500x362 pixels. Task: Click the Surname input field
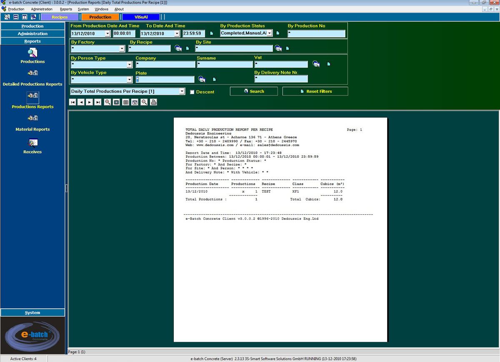click(x=225, y=64)
